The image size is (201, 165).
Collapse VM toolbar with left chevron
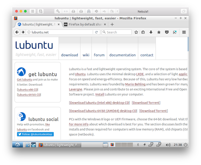click(x=118, y=11)
